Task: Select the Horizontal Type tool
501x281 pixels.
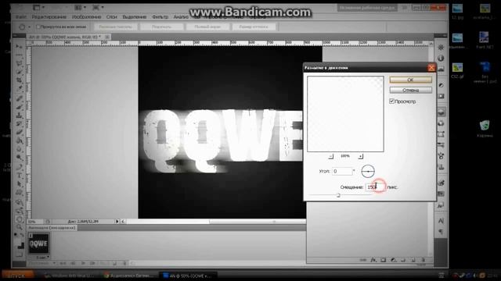Action: click(x=19, y=175)
